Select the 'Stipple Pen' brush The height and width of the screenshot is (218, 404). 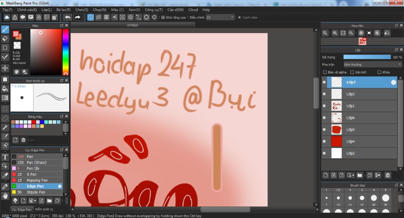tap(37, 192)
